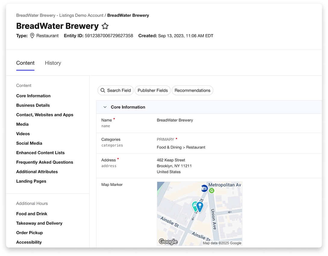Click the Core Information section header title
This screenshot has height=256, width=328.
pos(128,107)
